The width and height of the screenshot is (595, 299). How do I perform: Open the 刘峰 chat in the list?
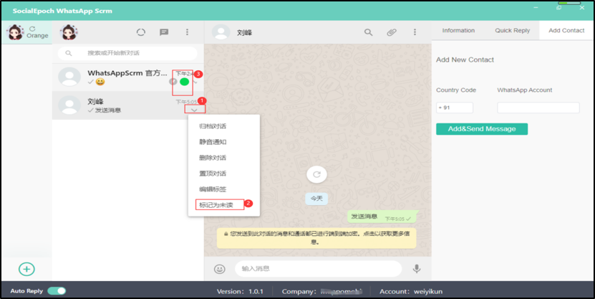tap(128, 105)
